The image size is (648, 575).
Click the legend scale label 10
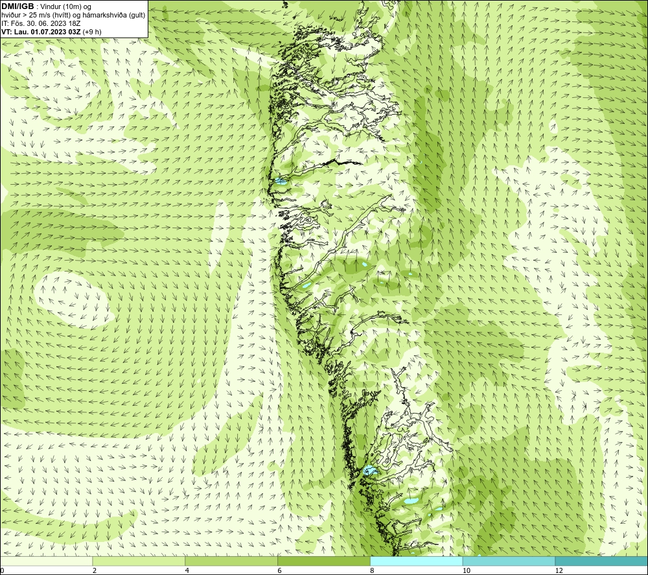click(467, 570)
